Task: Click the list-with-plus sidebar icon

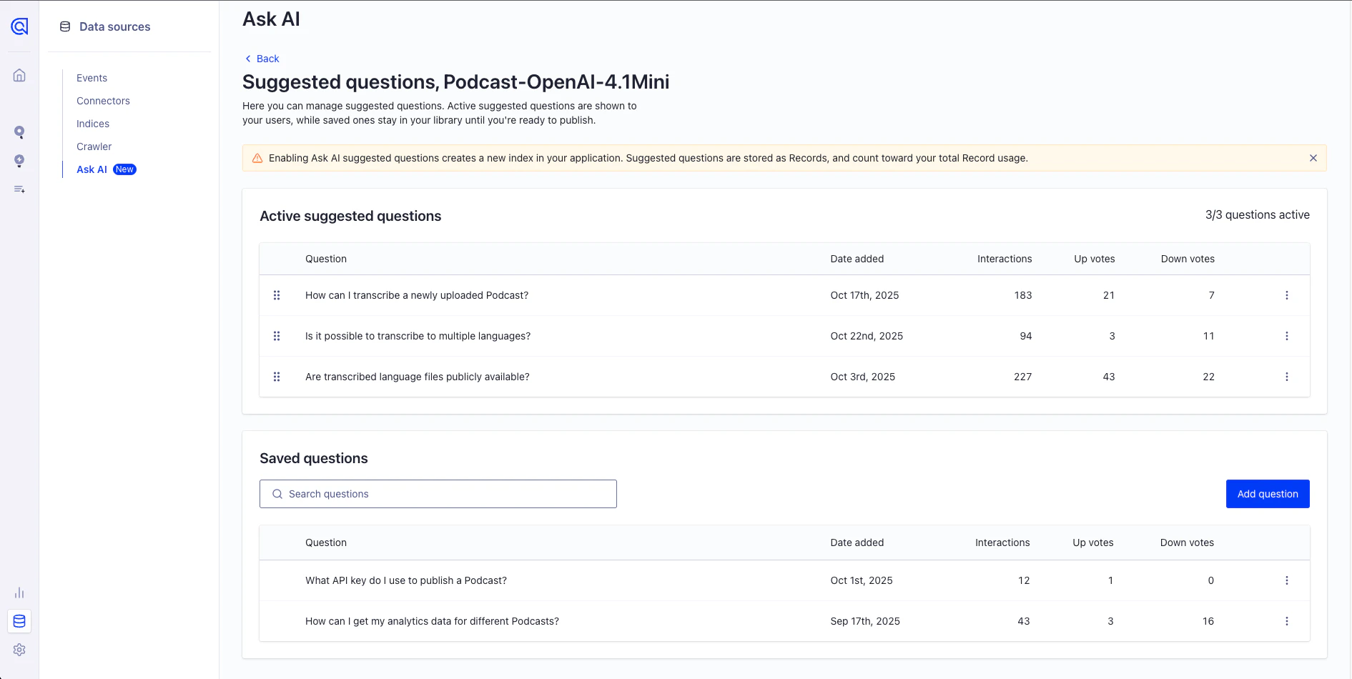Action: [19, 189]
